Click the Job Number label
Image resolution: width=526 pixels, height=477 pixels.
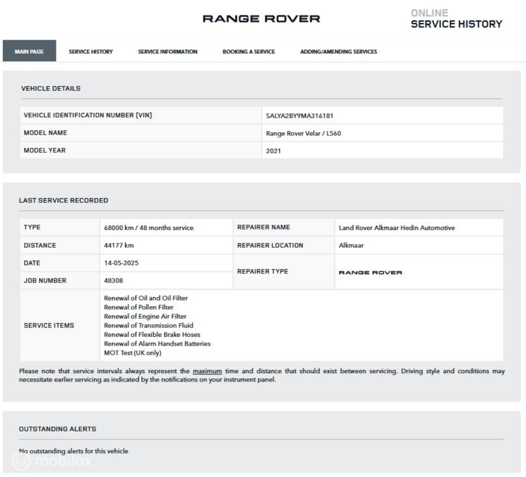(45, 281)
